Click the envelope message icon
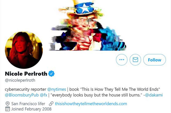The height and width of the screenshot is (113, 171). pos(135,60)
